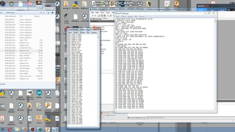Viewport: 235px width, 132px height.
Task: Click blue save icon in Post Processor toolbar
Action: click(x=104, y=15)
